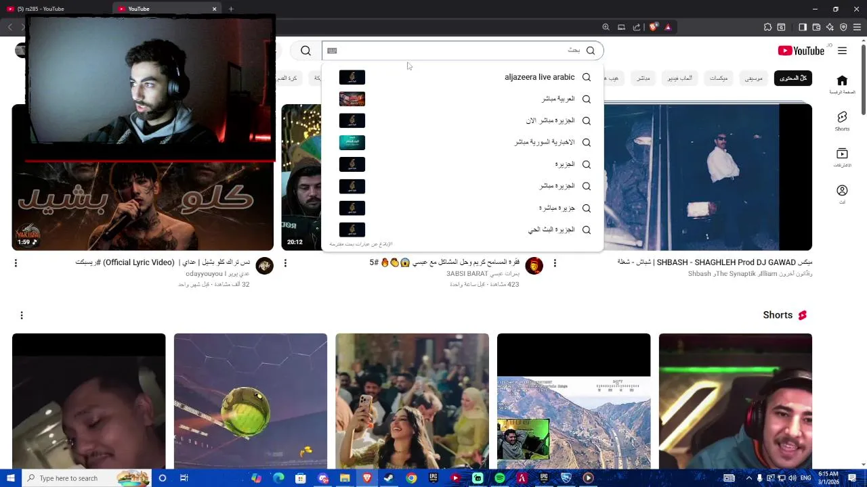The image size is (867, 487).
Task: Toggle the browser sidebar panel icon
Action: (x=803, y=27)
